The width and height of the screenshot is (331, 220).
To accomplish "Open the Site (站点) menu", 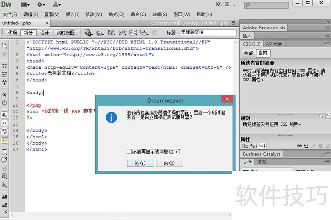I will click(x=160, y=14).
